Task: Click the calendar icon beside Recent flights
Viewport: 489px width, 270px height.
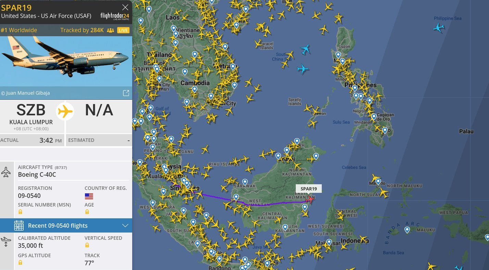Action: [19, 225]
